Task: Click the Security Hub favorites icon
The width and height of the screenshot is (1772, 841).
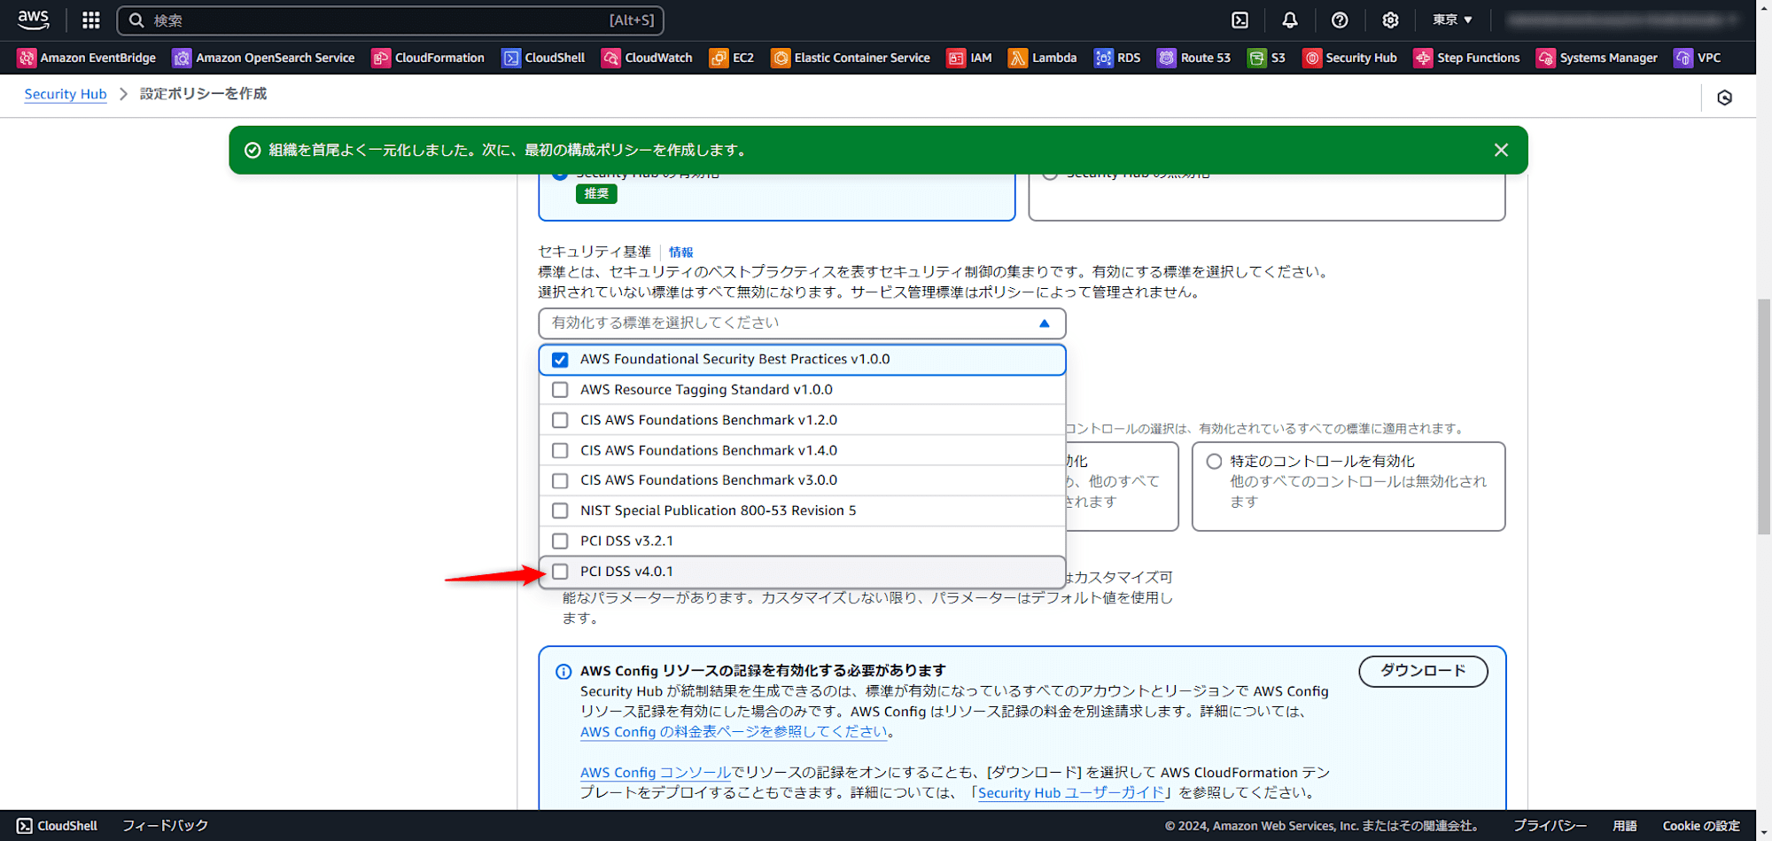Action: point(1312,58)
